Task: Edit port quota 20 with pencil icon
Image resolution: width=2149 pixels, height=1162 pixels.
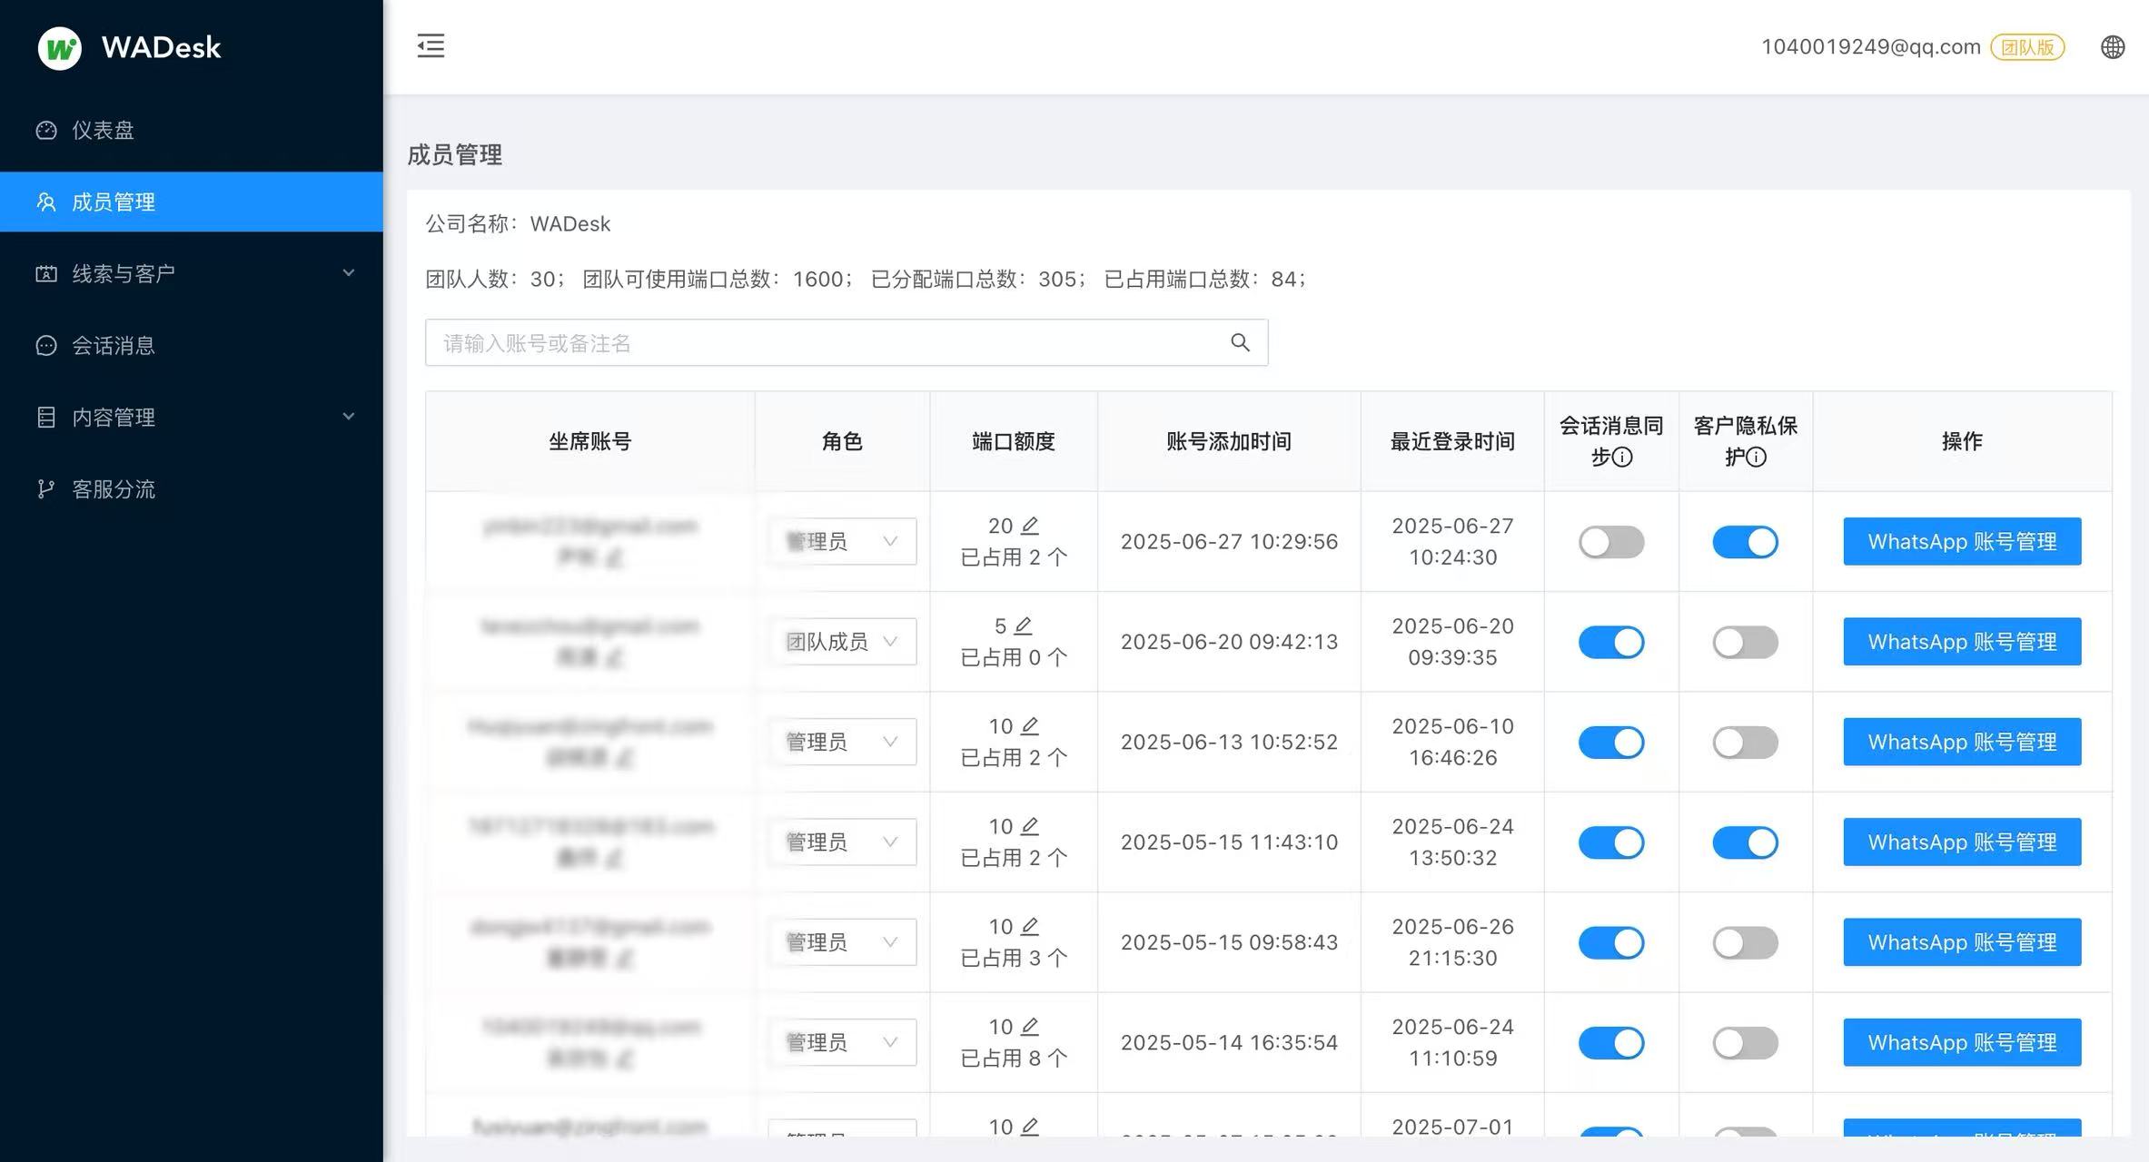Action: coord(1029,526)
